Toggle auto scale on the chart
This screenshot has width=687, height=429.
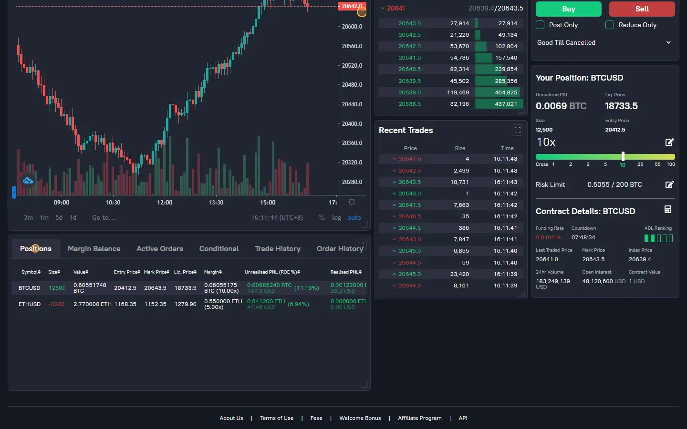pyautogui.click(x=354, y=217)
